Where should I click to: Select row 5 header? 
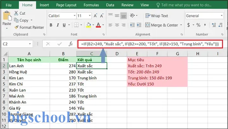(x=4, y=84)
